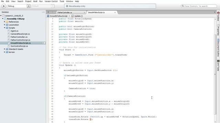Click the quick-fix bulb on line 47
Screen dimensions: 220x123
pyautogui.click(x=90, y=119)
